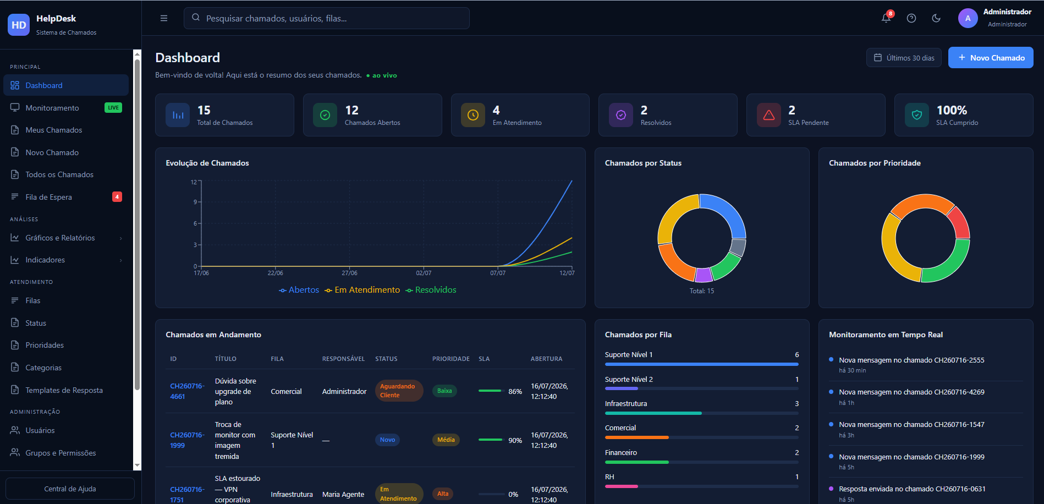This screenshot has width=1044, height=504.
Task: Click the Total de Chamados chart icon
Action: click(178, 115)
